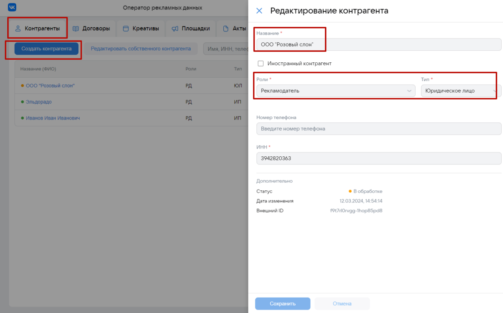Click the person icon on Контрагенты tab
This screenshot has height=313, width=503.
[18, 29]
